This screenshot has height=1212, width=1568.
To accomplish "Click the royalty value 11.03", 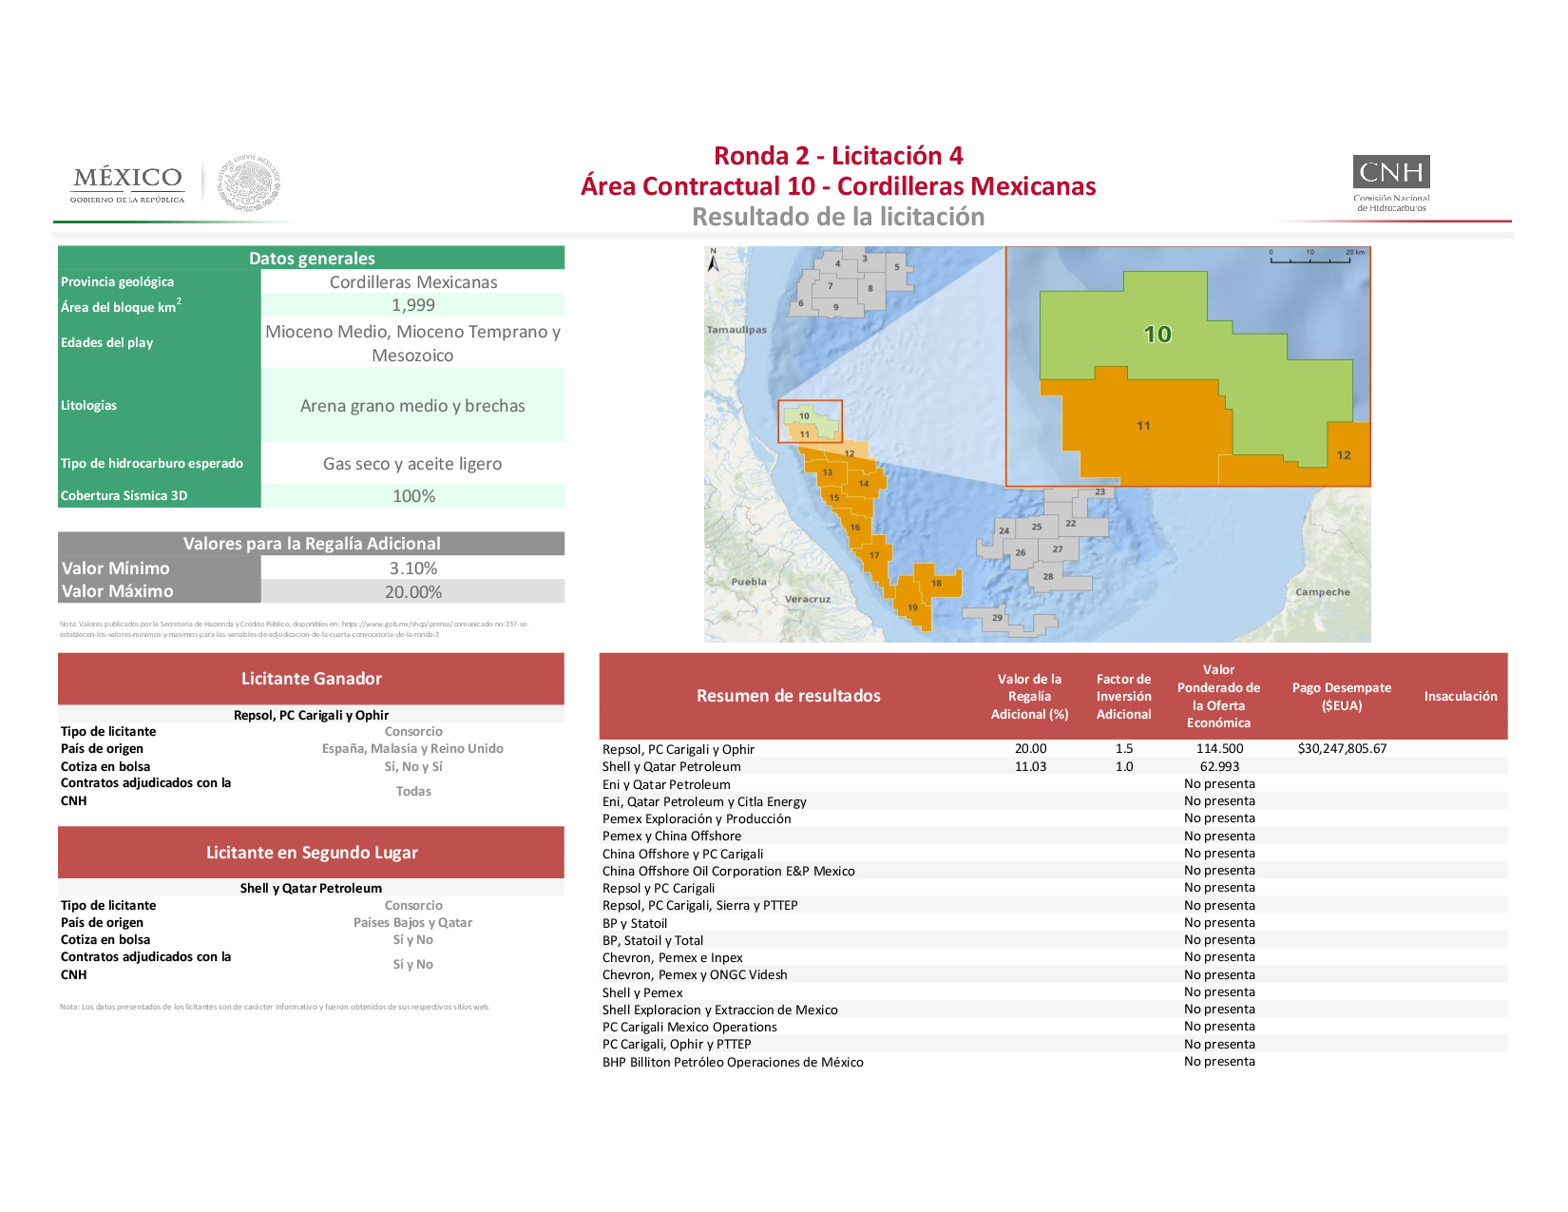I will 1030,766.
